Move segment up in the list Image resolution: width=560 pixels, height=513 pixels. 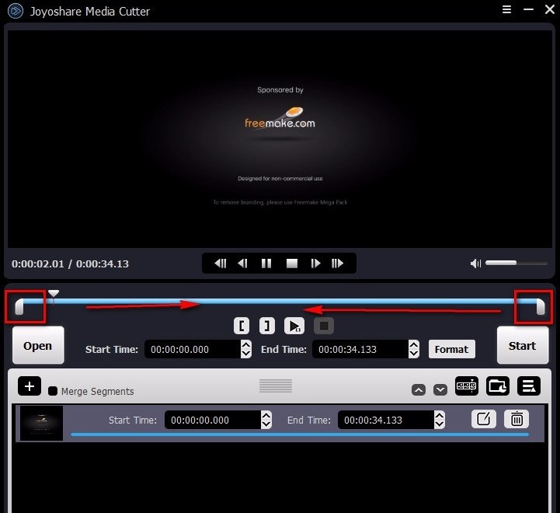[419, 389]
